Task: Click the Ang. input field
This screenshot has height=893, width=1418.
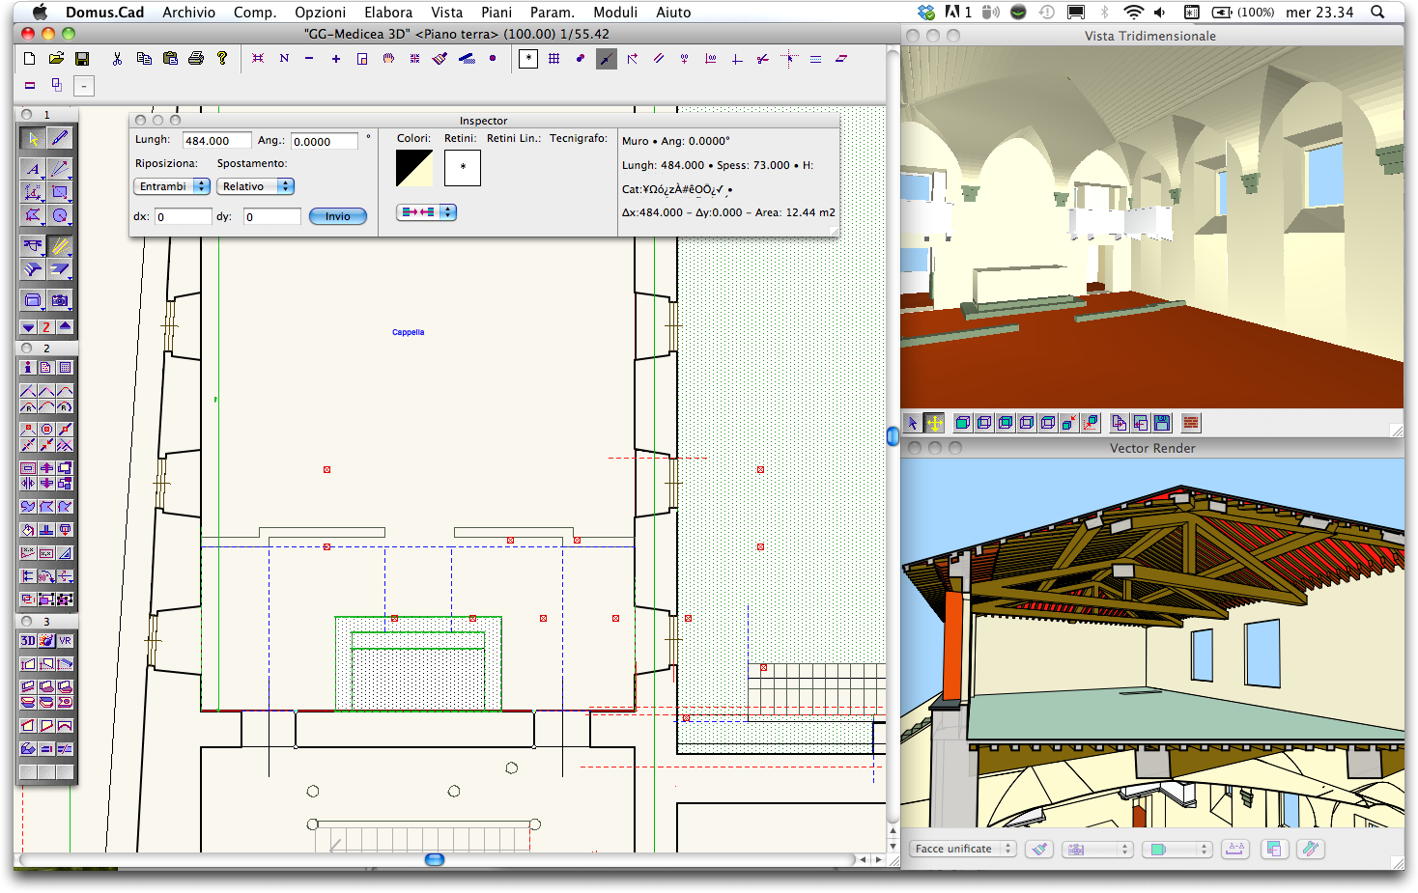Action: tap(325, 141)
